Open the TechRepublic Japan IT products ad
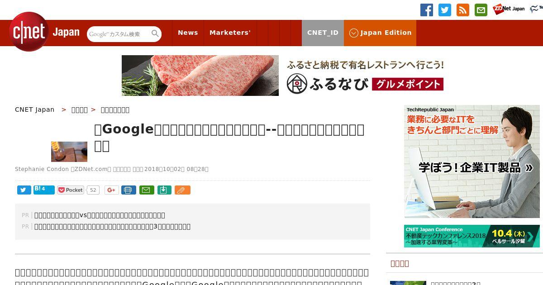This screenshot has width=543, height=285. click(472, 161)
